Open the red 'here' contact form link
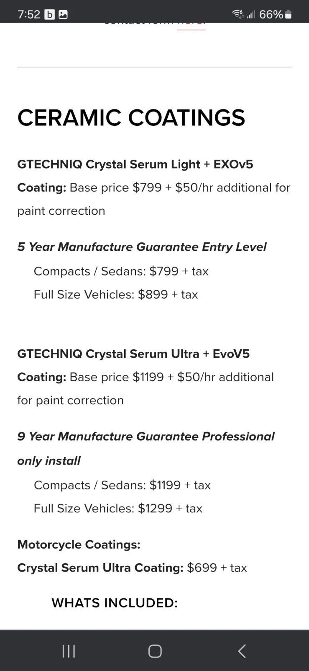This screenshot has width=309, height=671. [192, 24]
